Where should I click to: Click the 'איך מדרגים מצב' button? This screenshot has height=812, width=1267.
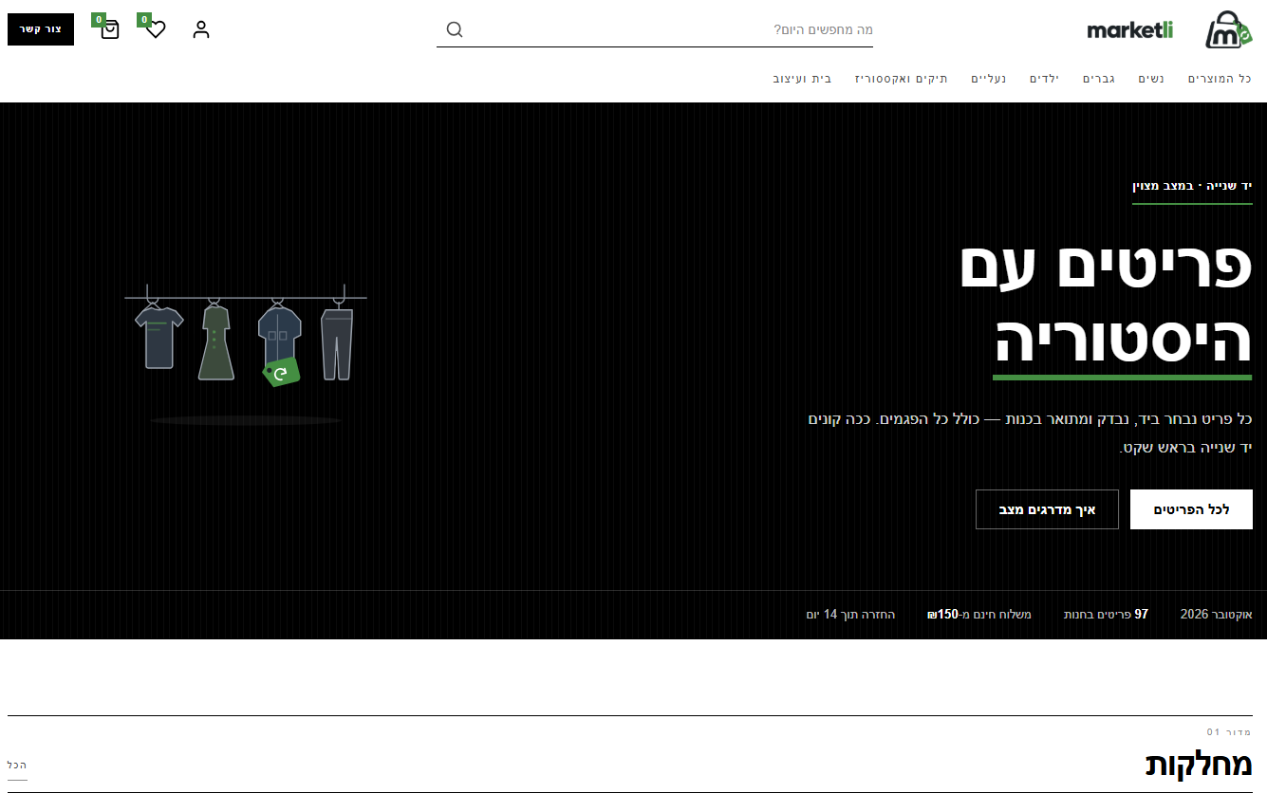coord(1047,509)
